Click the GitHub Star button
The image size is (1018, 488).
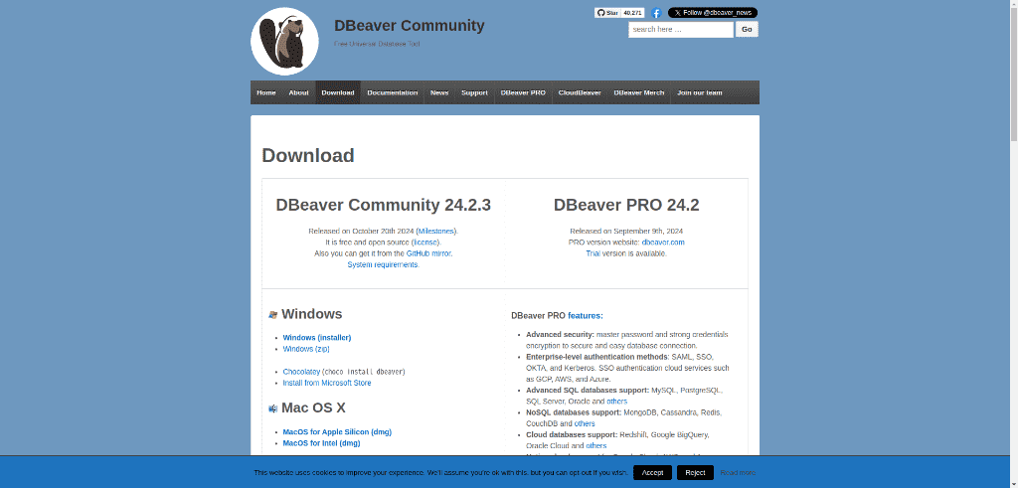608,13
